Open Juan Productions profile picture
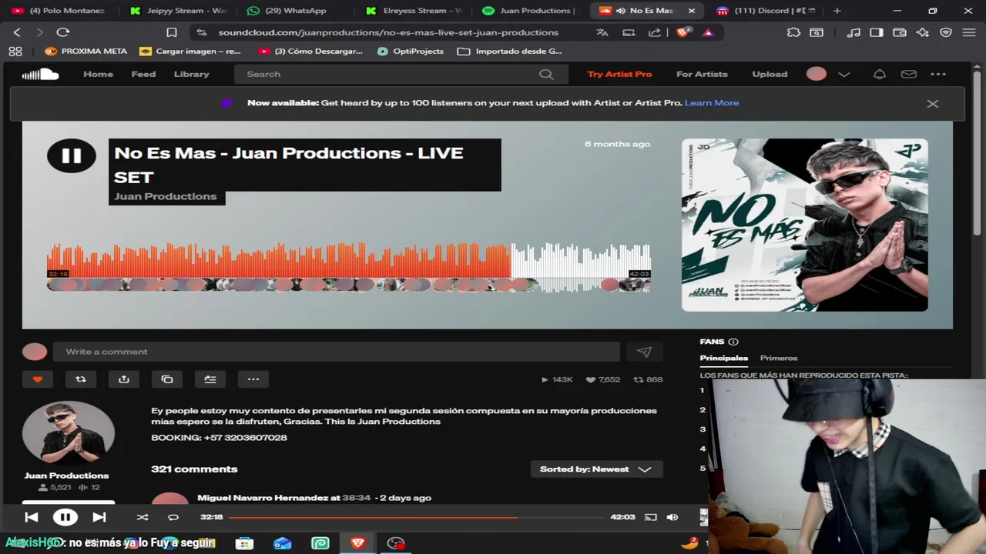 point(69,434)
